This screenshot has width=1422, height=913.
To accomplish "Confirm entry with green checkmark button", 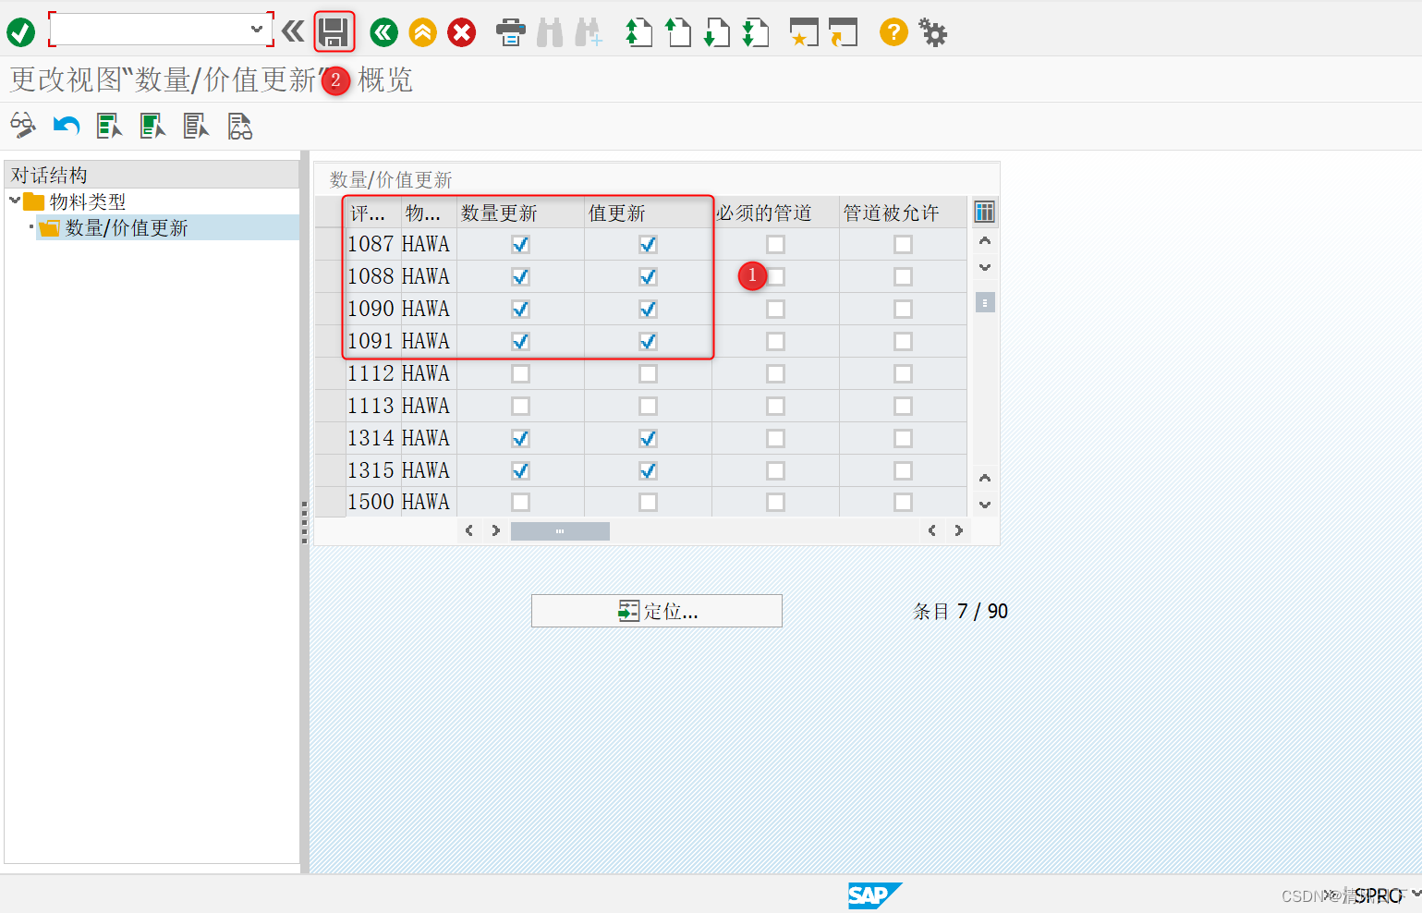I will point(19,31).
